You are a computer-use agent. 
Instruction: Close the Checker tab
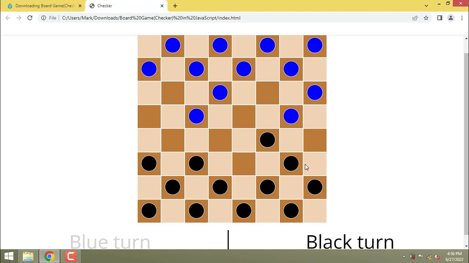pyautogui.click(x=162, y=6)
